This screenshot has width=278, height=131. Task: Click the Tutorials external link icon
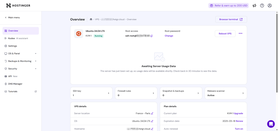[x=36, y=92]
